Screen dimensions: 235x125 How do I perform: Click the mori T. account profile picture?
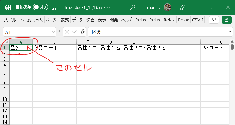[x=167, y=7]
